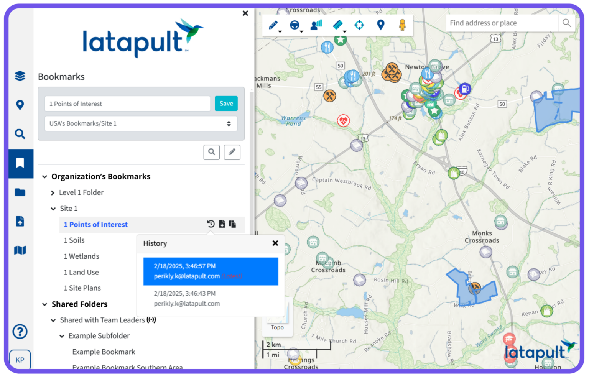Click the copy icon on Points of Interest
This screenshot has height=378, width=589.
click(x=232, y=224)
